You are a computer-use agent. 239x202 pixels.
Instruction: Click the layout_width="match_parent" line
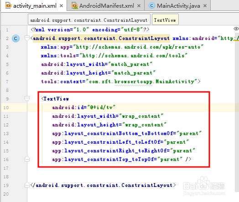97,64
